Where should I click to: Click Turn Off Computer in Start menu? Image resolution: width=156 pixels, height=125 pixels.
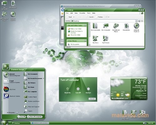click(35, 117)
